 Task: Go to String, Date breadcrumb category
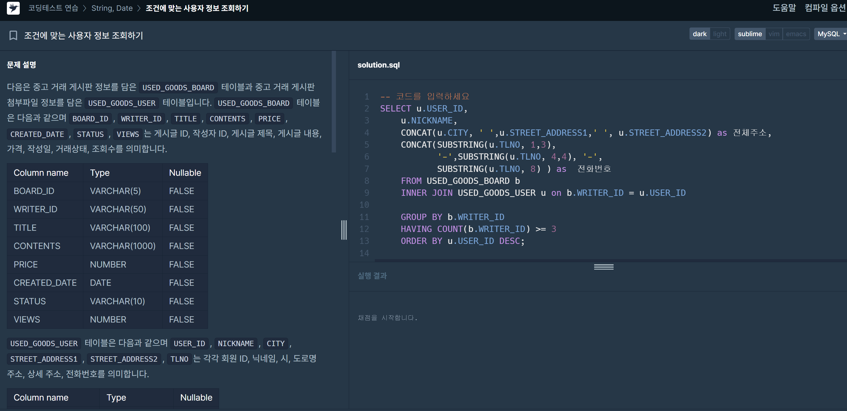(112, 8)
